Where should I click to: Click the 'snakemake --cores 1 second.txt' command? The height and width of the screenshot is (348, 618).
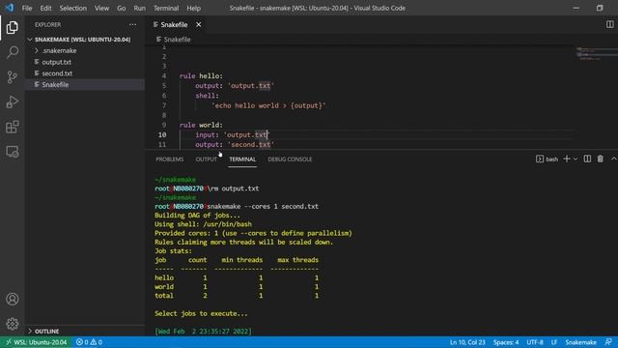(263, 206)
